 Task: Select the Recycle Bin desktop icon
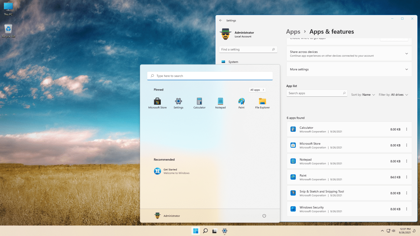[x=8, y=31]
